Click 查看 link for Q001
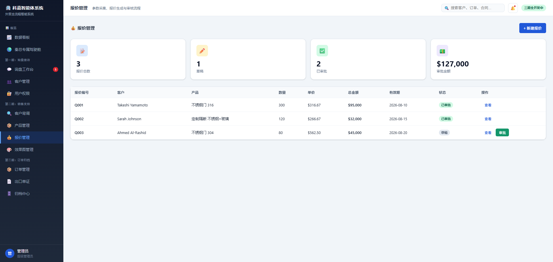Screen dimensions: 553x262 (488, 105)
